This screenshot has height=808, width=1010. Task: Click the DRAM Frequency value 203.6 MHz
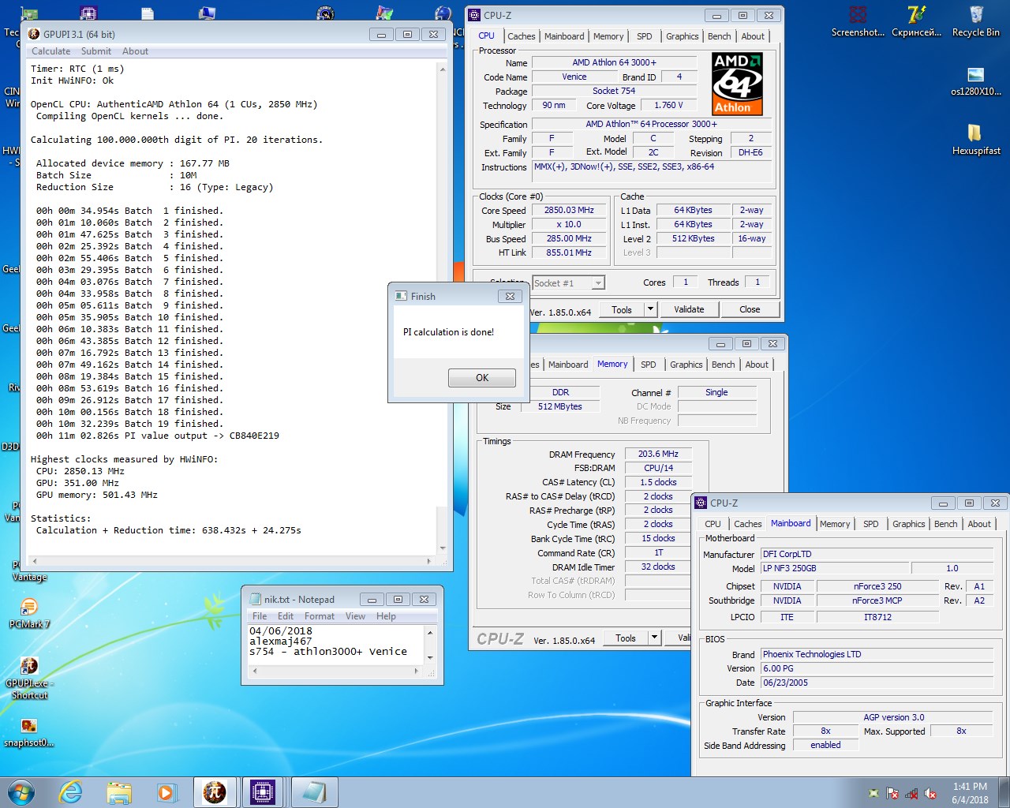pyautogui.click(x=658, y=454)
